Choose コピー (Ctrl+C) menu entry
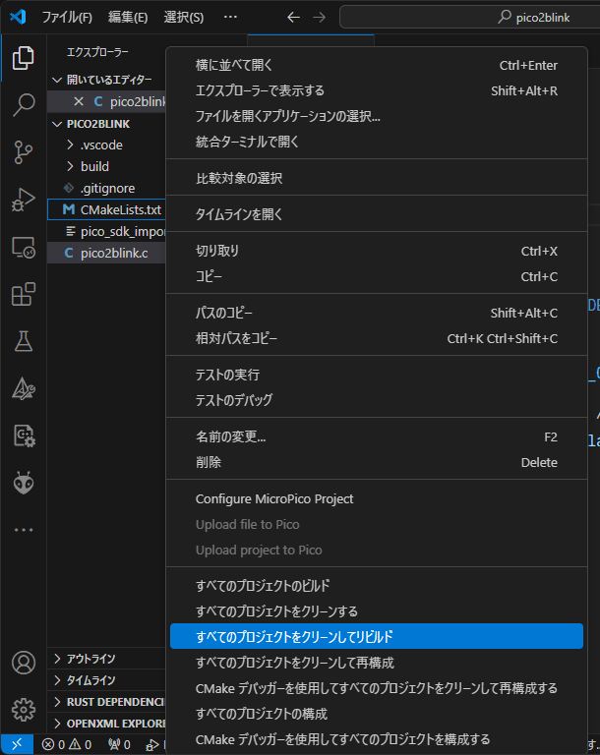 (377, 276)
